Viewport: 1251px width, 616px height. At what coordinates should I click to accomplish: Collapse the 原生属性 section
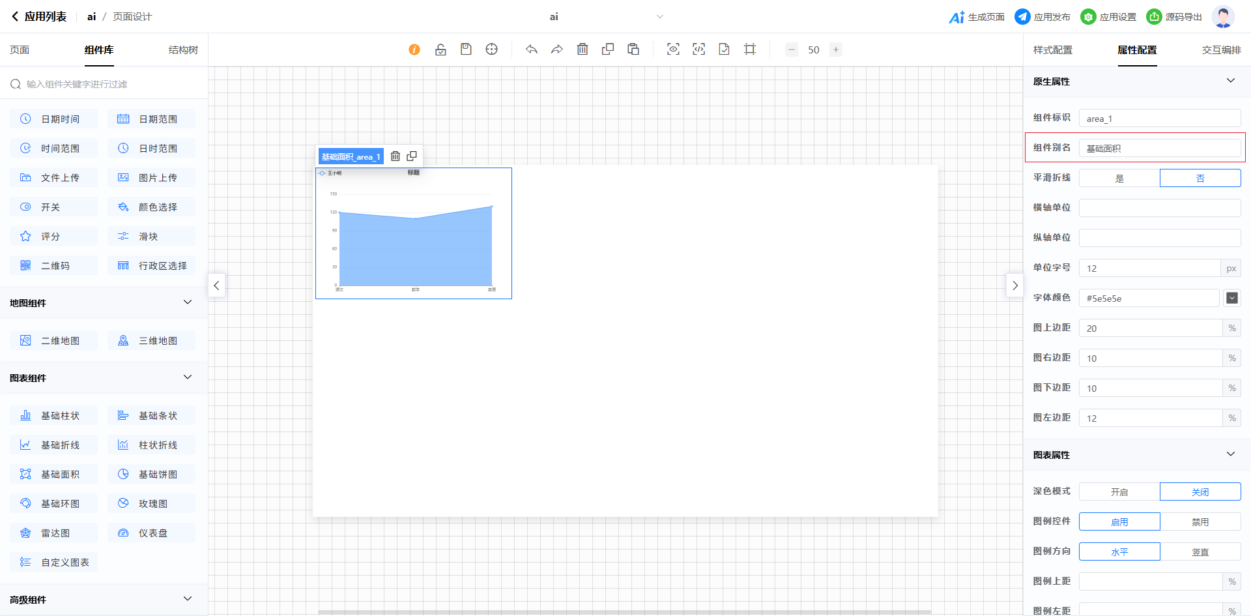(x=1230, y=81)
